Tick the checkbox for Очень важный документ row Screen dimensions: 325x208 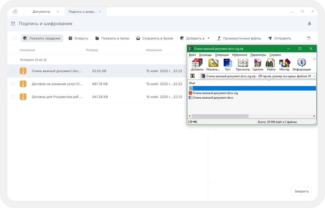(13, 71)
